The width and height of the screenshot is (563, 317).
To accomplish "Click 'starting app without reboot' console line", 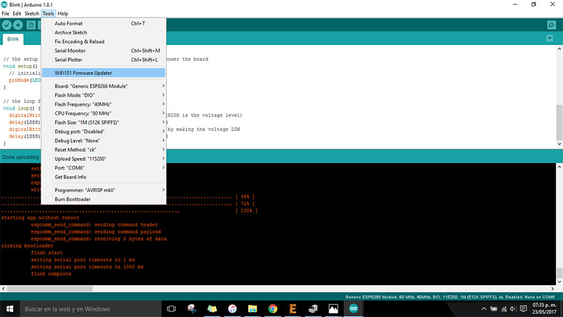I will [40, 218].
